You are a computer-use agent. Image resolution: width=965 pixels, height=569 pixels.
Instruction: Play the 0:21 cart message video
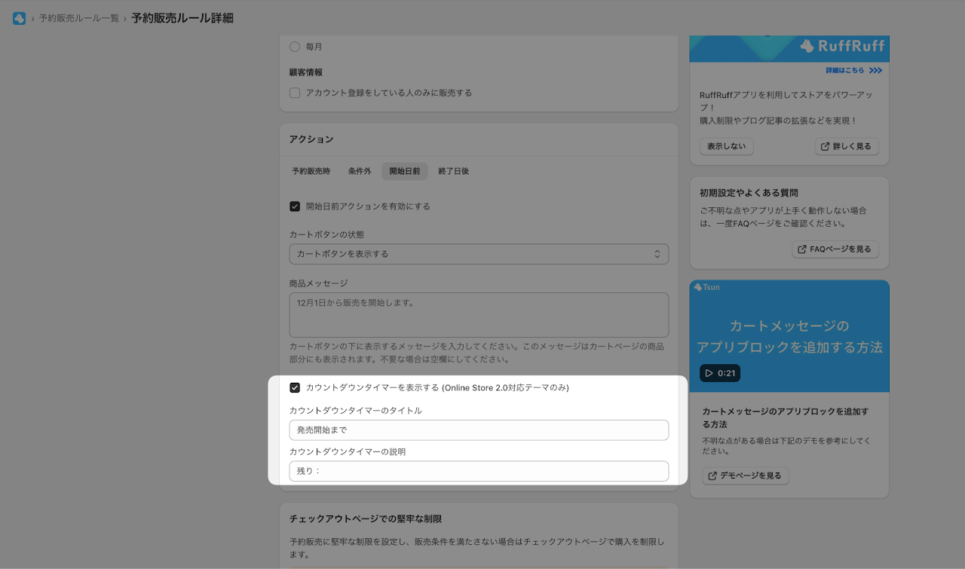[x=720, y=373]
